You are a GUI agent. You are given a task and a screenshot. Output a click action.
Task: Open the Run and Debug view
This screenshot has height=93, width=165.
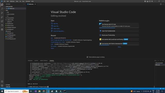2,17
